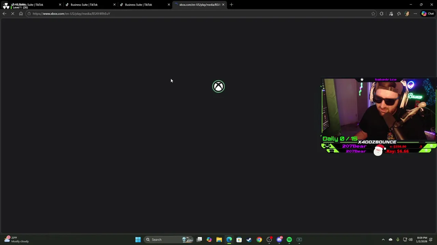Stop loading the page with the X button
437x245 pixels.
(13, 14)
